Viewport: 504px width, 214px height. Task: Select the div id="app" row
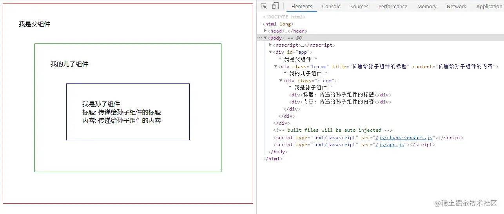coord(293,52)
